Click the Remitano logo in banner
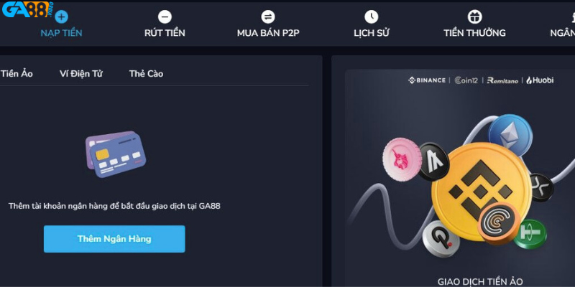The height and width of the screenshot is (287, 575). click(502, 80)
